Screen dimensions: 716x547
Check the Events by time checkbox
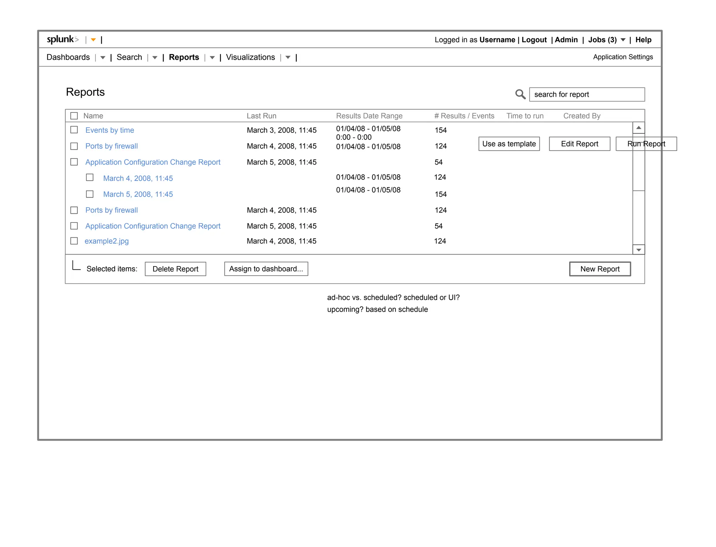coord(74,130)
